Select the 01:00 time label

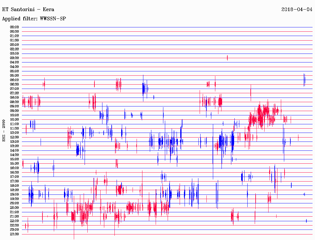pyautogui.click(x=14, y=36)
